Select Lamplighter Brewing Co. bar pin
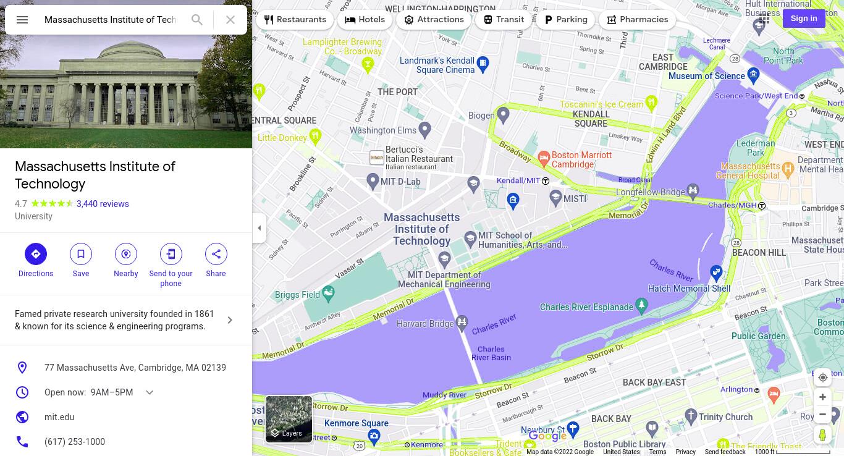This screenshot has height=456, width=844. coord(368,64)
